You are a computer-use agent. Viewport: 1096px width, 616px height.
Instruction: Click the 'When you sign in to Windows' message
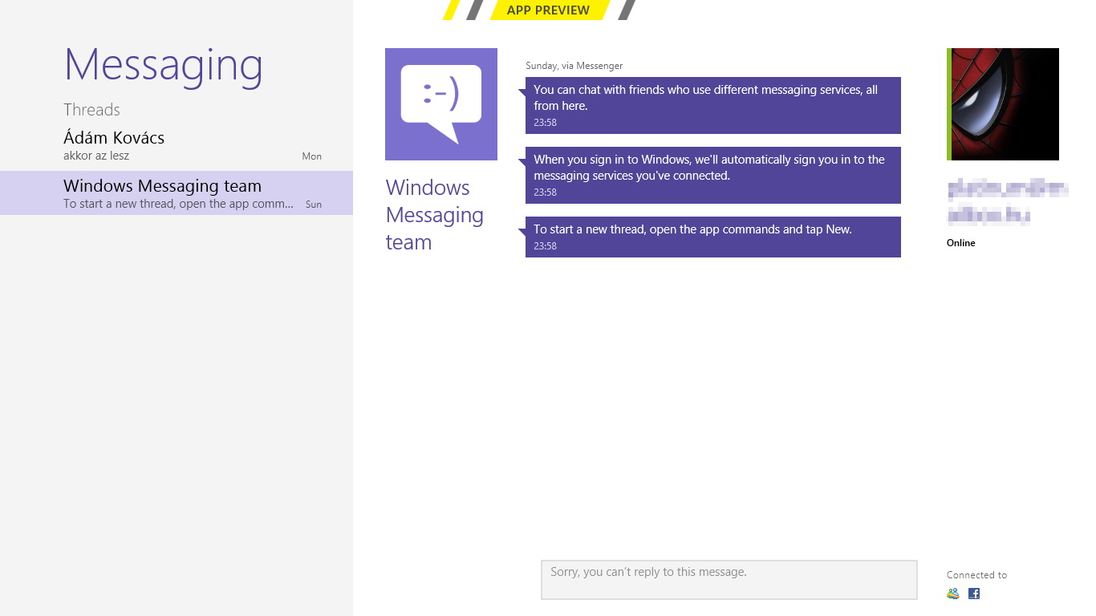tap(713, 175)
